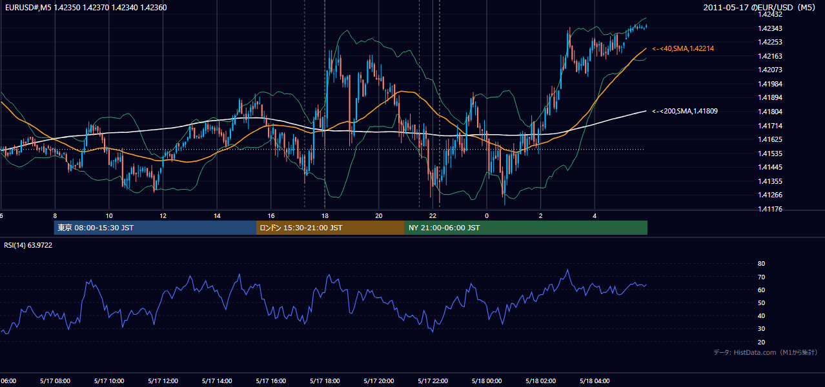Click the 2011-05-17 EUR/USD (M5) title
825x387 pixels.
(x=760, y=8)
